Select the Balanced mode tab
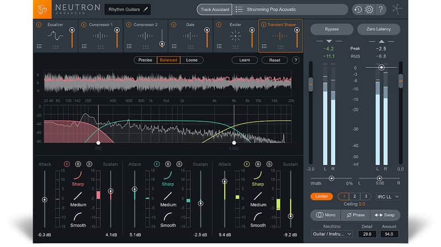Image resolution: width=441 pixels, height=247 pixels. pyautogui.click(x=169, y=60)
